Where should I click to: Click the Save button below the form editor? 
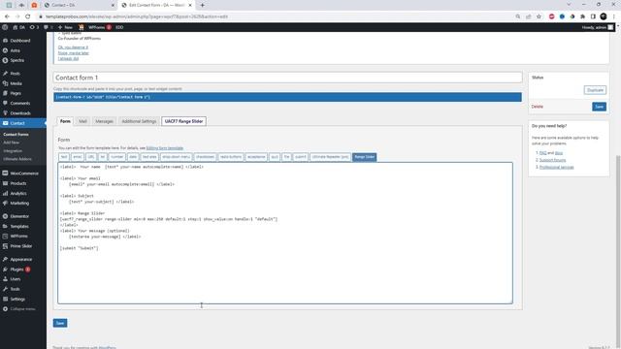click(60, 323)
